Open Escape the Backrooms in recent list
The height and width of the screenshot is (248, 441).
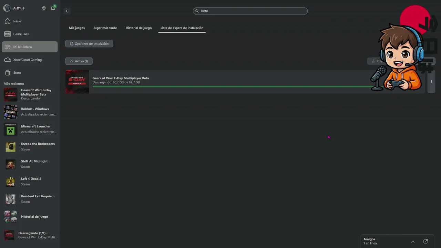pyautogui.click(x=30, y=147)
